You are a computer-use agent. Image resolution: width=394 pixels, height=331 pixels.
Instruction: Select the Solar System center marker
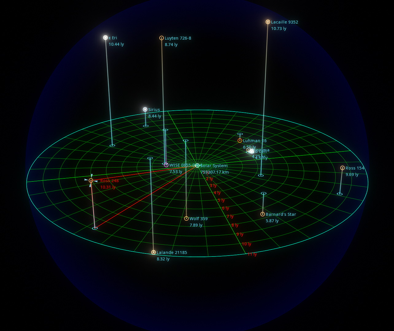click(197, 165)
